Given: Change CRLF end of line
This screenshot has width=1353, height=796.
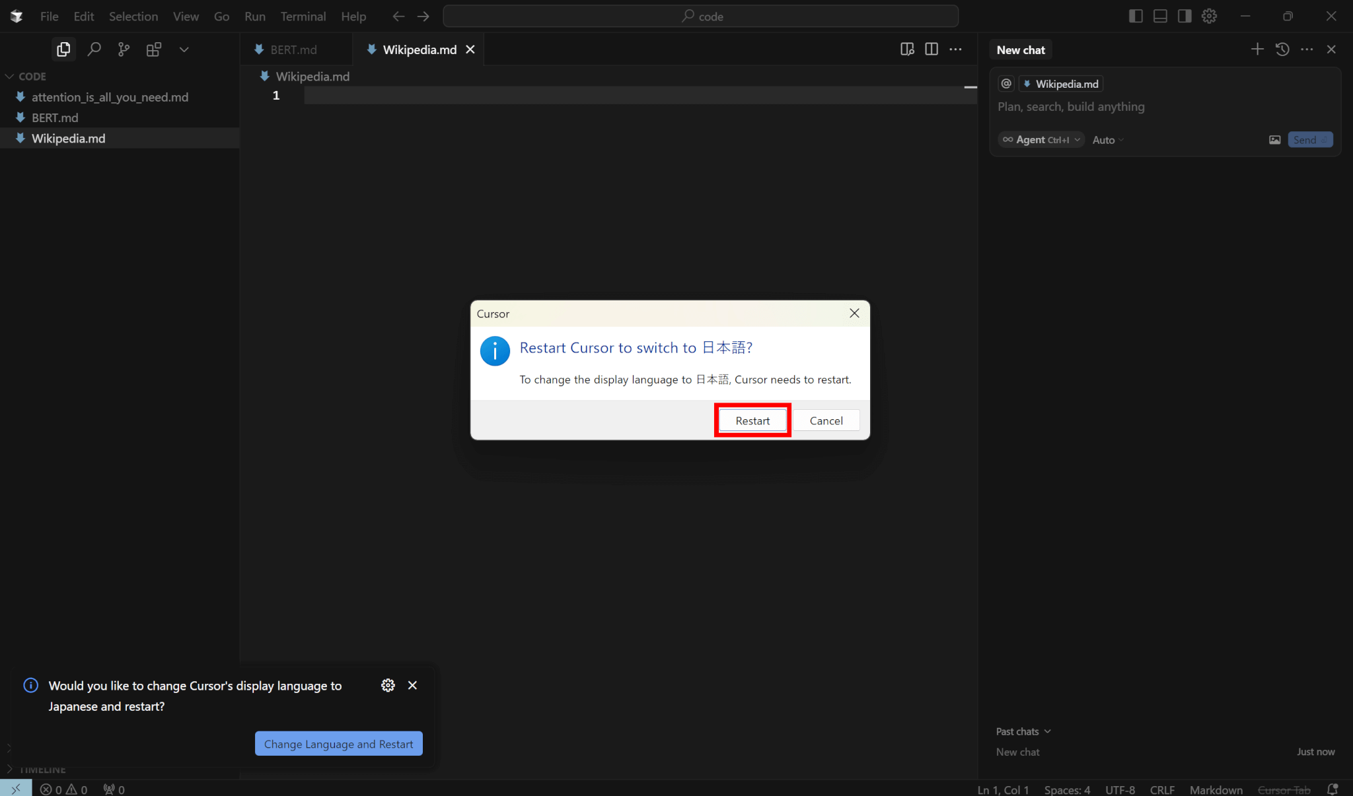Looking at the screenshot, I should [1162, 789].
